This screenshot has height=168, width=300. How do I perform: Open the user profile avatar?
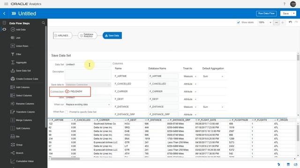point(293,4)
